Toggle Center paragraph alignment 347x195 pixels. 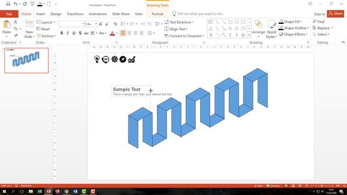129,33
